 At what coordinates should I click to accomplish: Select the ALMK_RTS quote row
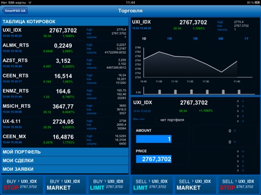[65, 48]
